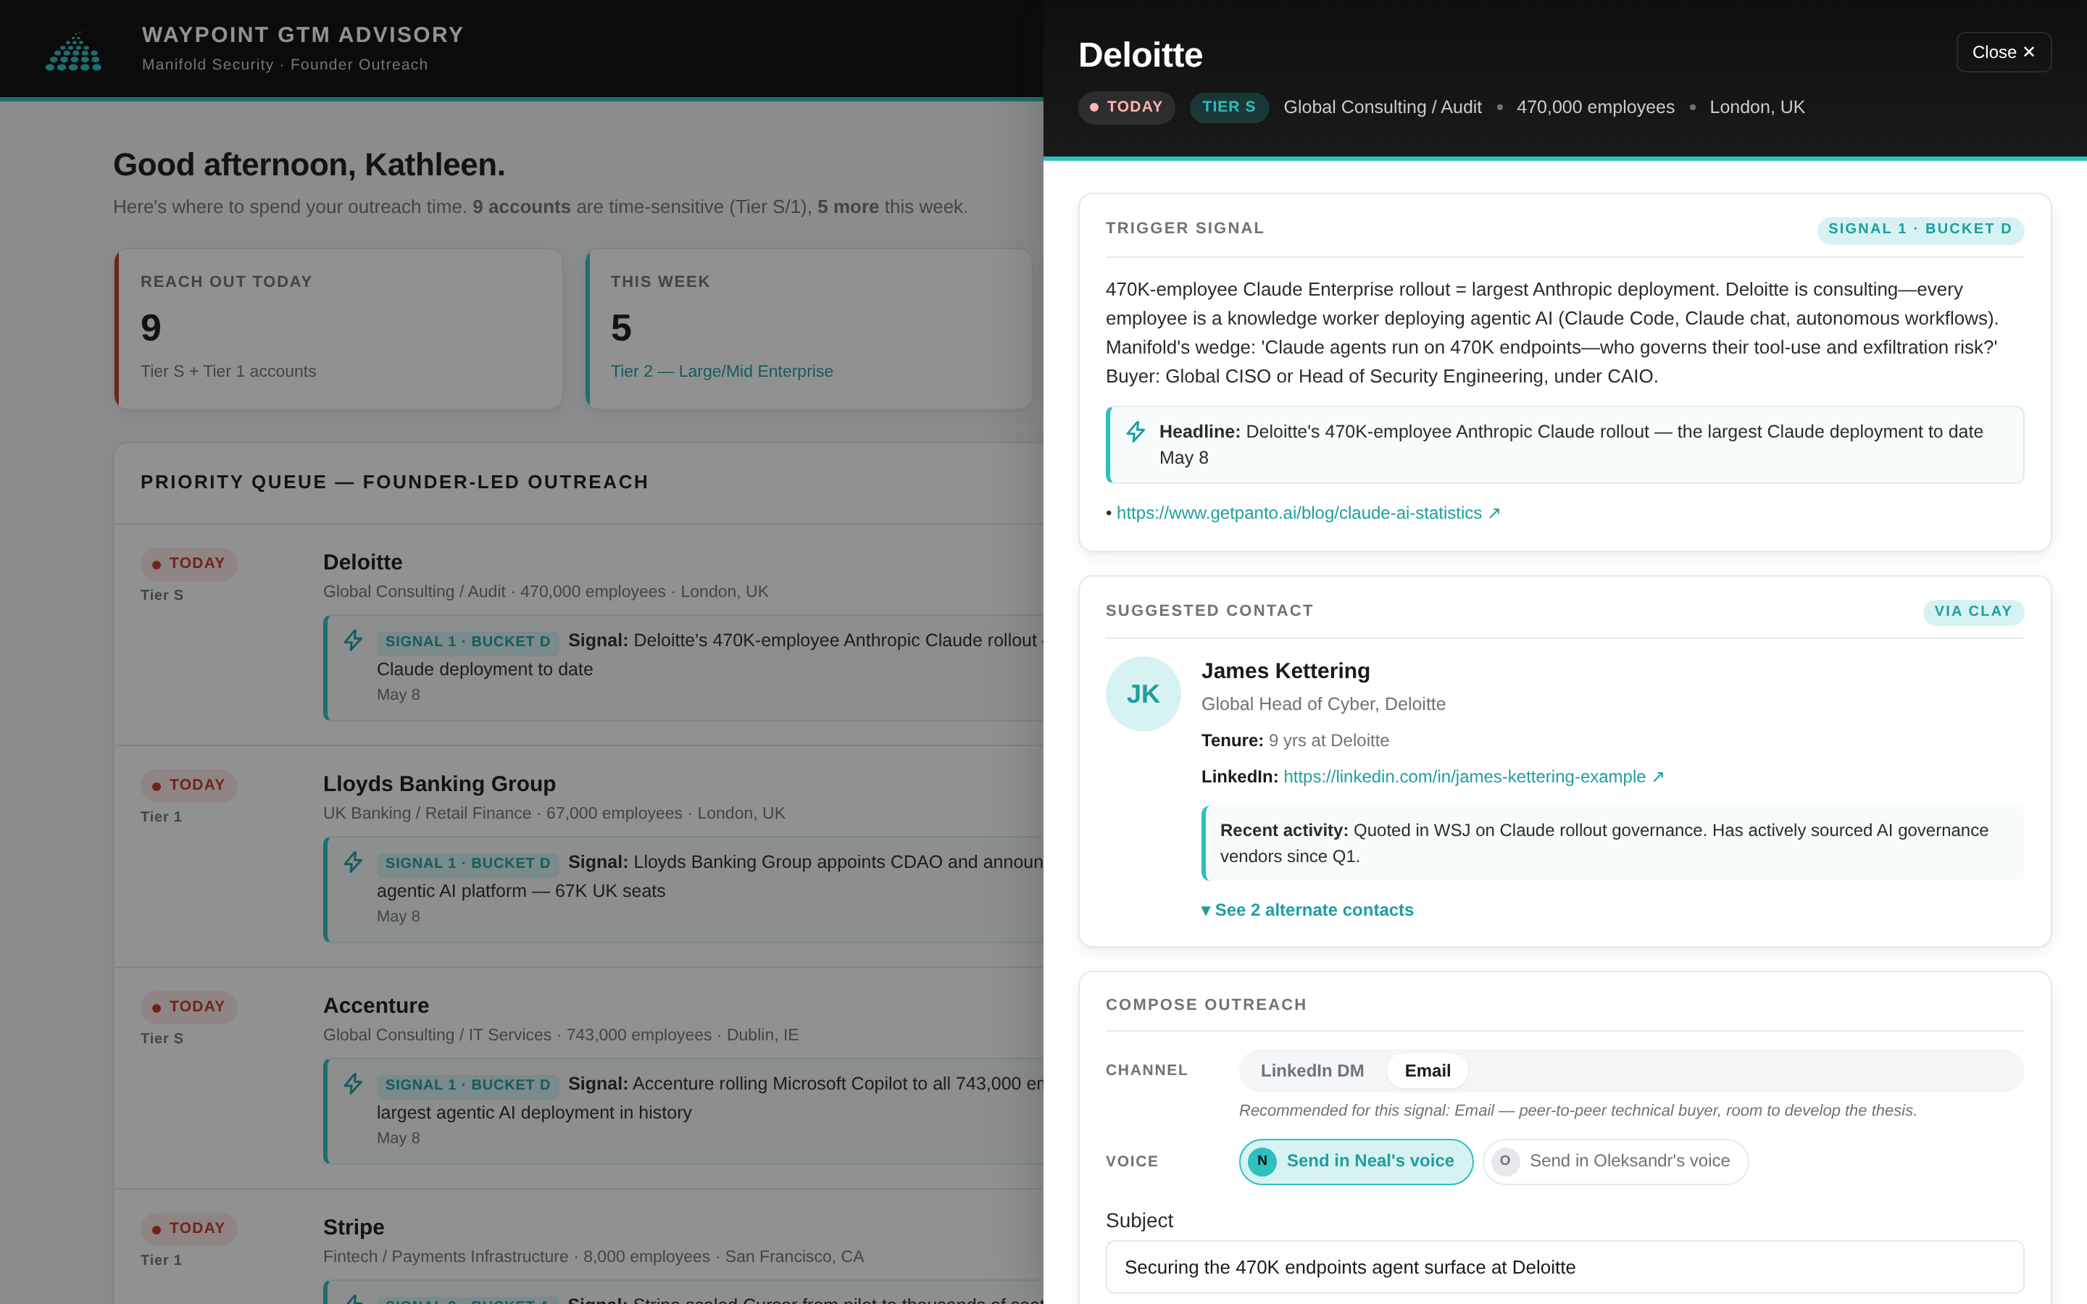
Task: Click the VIA CLAY badge
Action: coord(1973,611)
